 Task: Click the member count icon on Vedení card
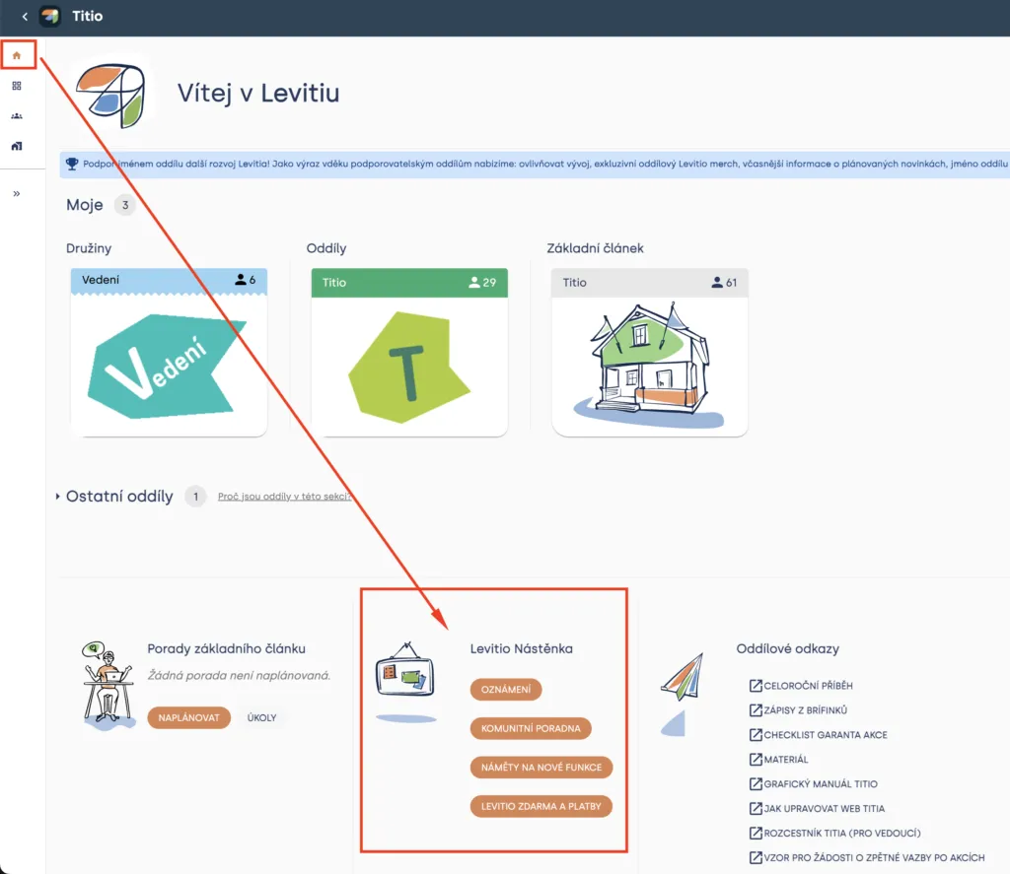[241, 279]
